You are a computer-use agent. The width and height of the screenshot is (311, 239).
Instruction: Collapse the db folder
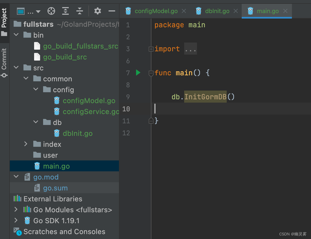click(36, 122)
